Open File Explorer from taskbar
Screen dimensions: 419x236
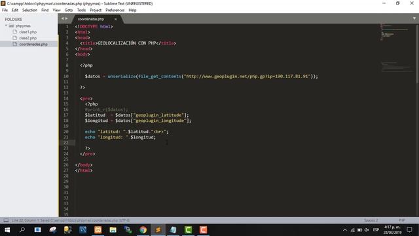click(113, 230)
